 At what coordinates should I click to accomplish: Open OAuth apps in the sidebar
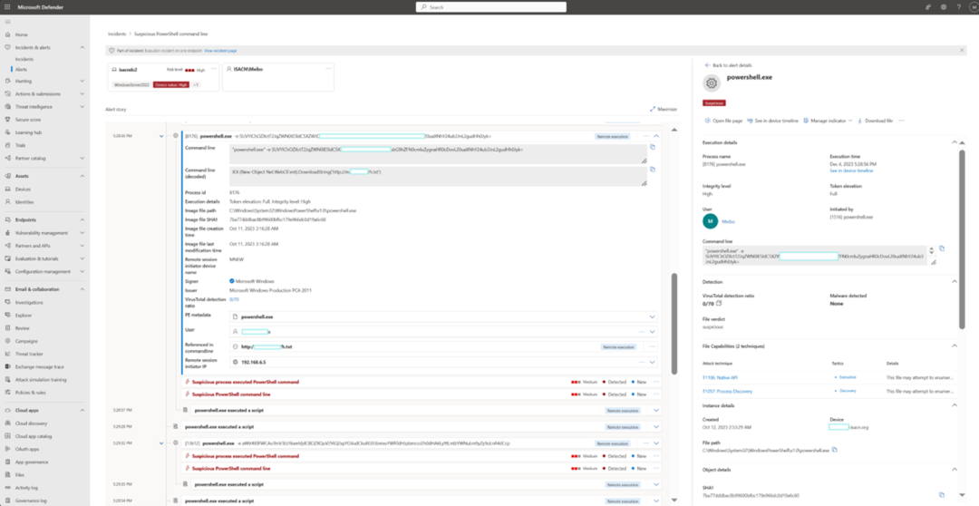pyautogui.click(x=27, y=449)
